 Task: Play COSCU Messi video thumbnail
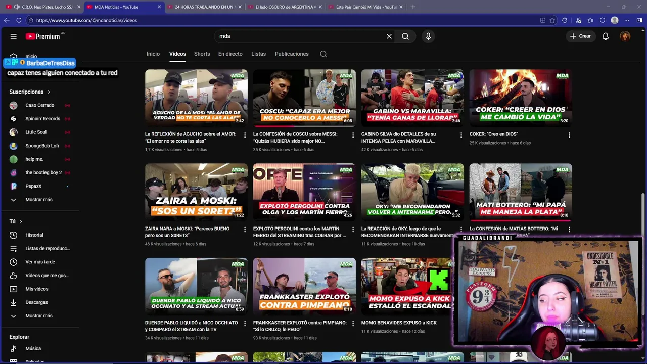click(x=304, y=98)
